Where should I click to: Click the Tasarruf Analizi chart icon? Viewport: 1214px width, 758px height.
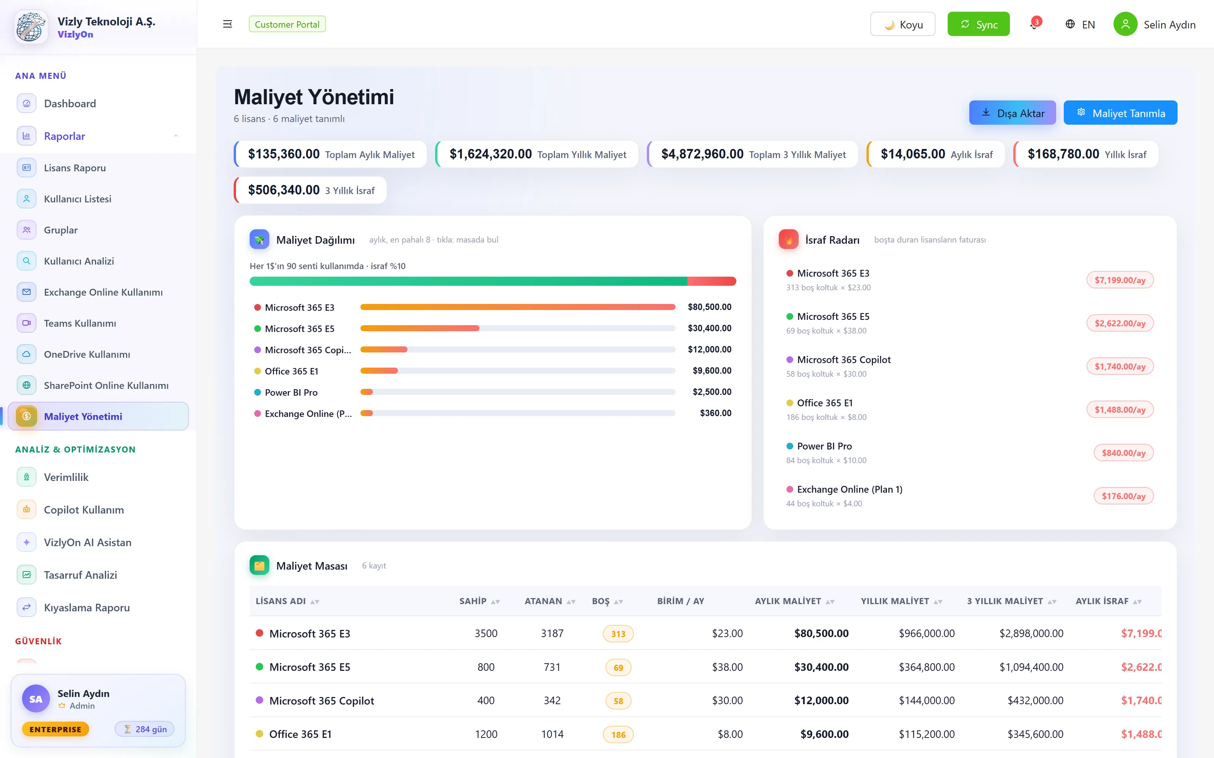click(27, 575)
